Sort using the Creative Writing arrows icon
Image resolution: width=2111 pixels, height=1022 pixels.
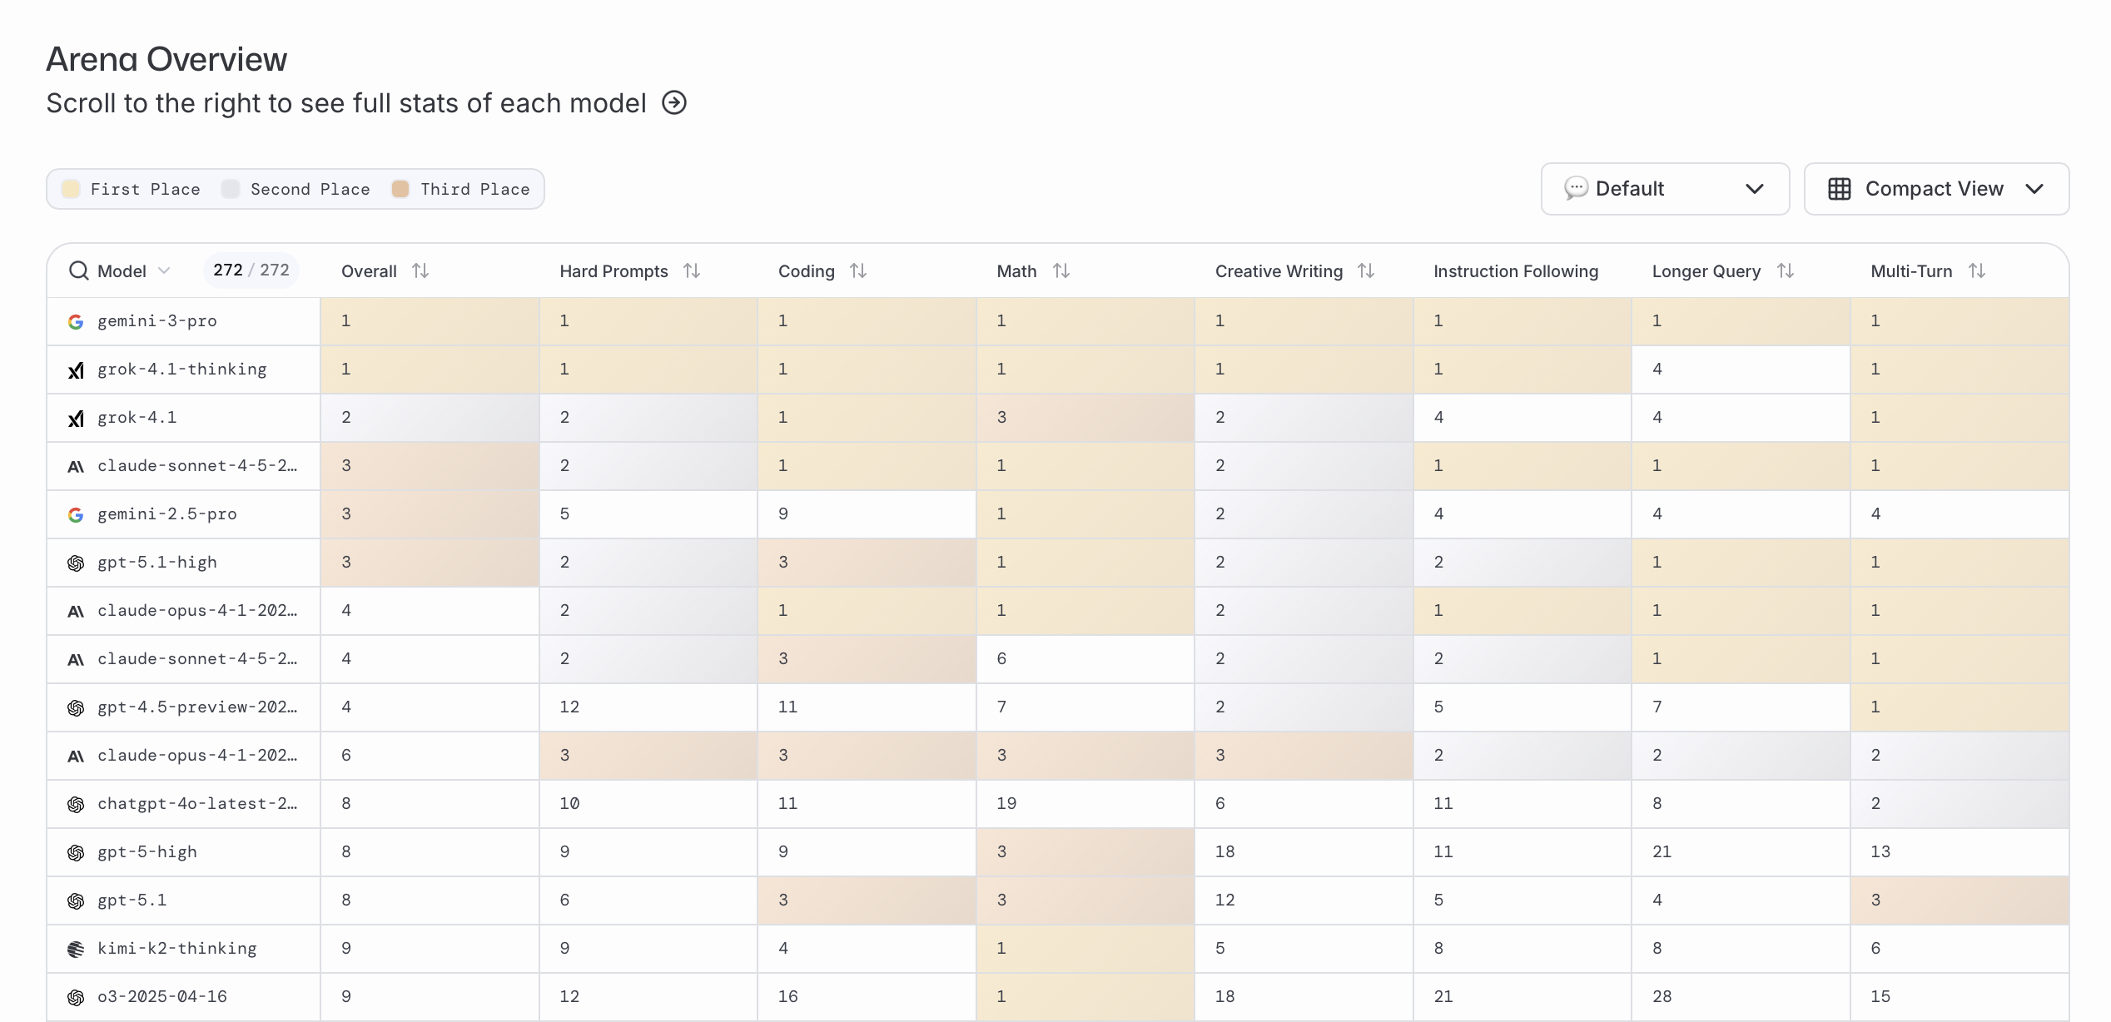pyautogui.click(x=1366, y=270)
